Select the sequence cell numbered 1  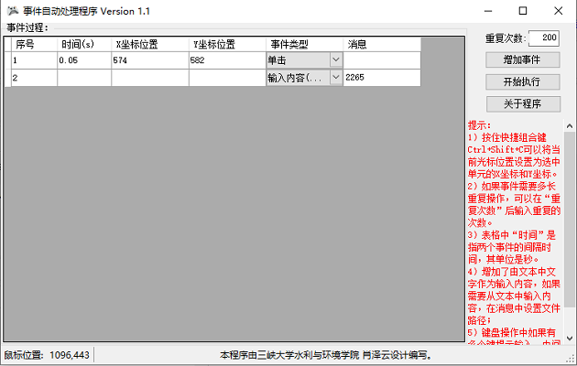(34, 60)
